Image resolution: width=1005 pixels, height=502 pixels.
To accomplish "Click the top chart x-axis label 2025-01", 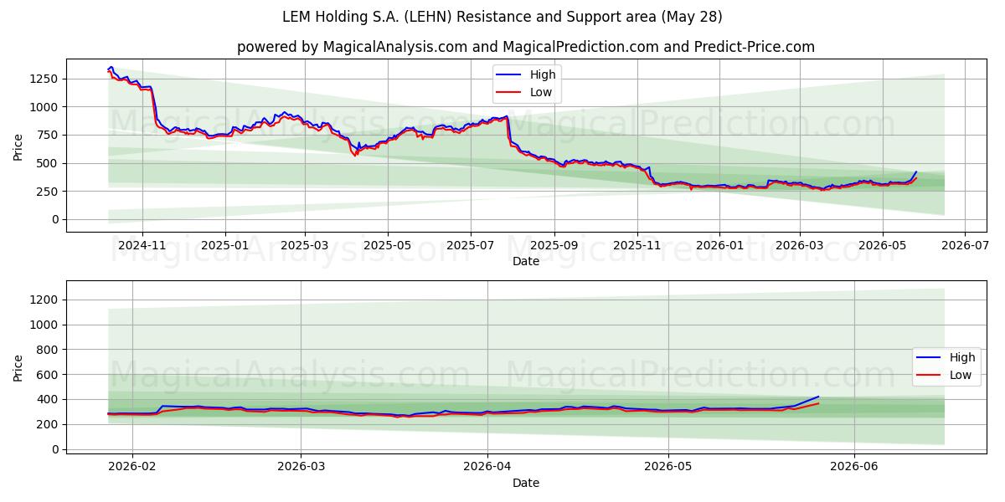I will (224, 245).
